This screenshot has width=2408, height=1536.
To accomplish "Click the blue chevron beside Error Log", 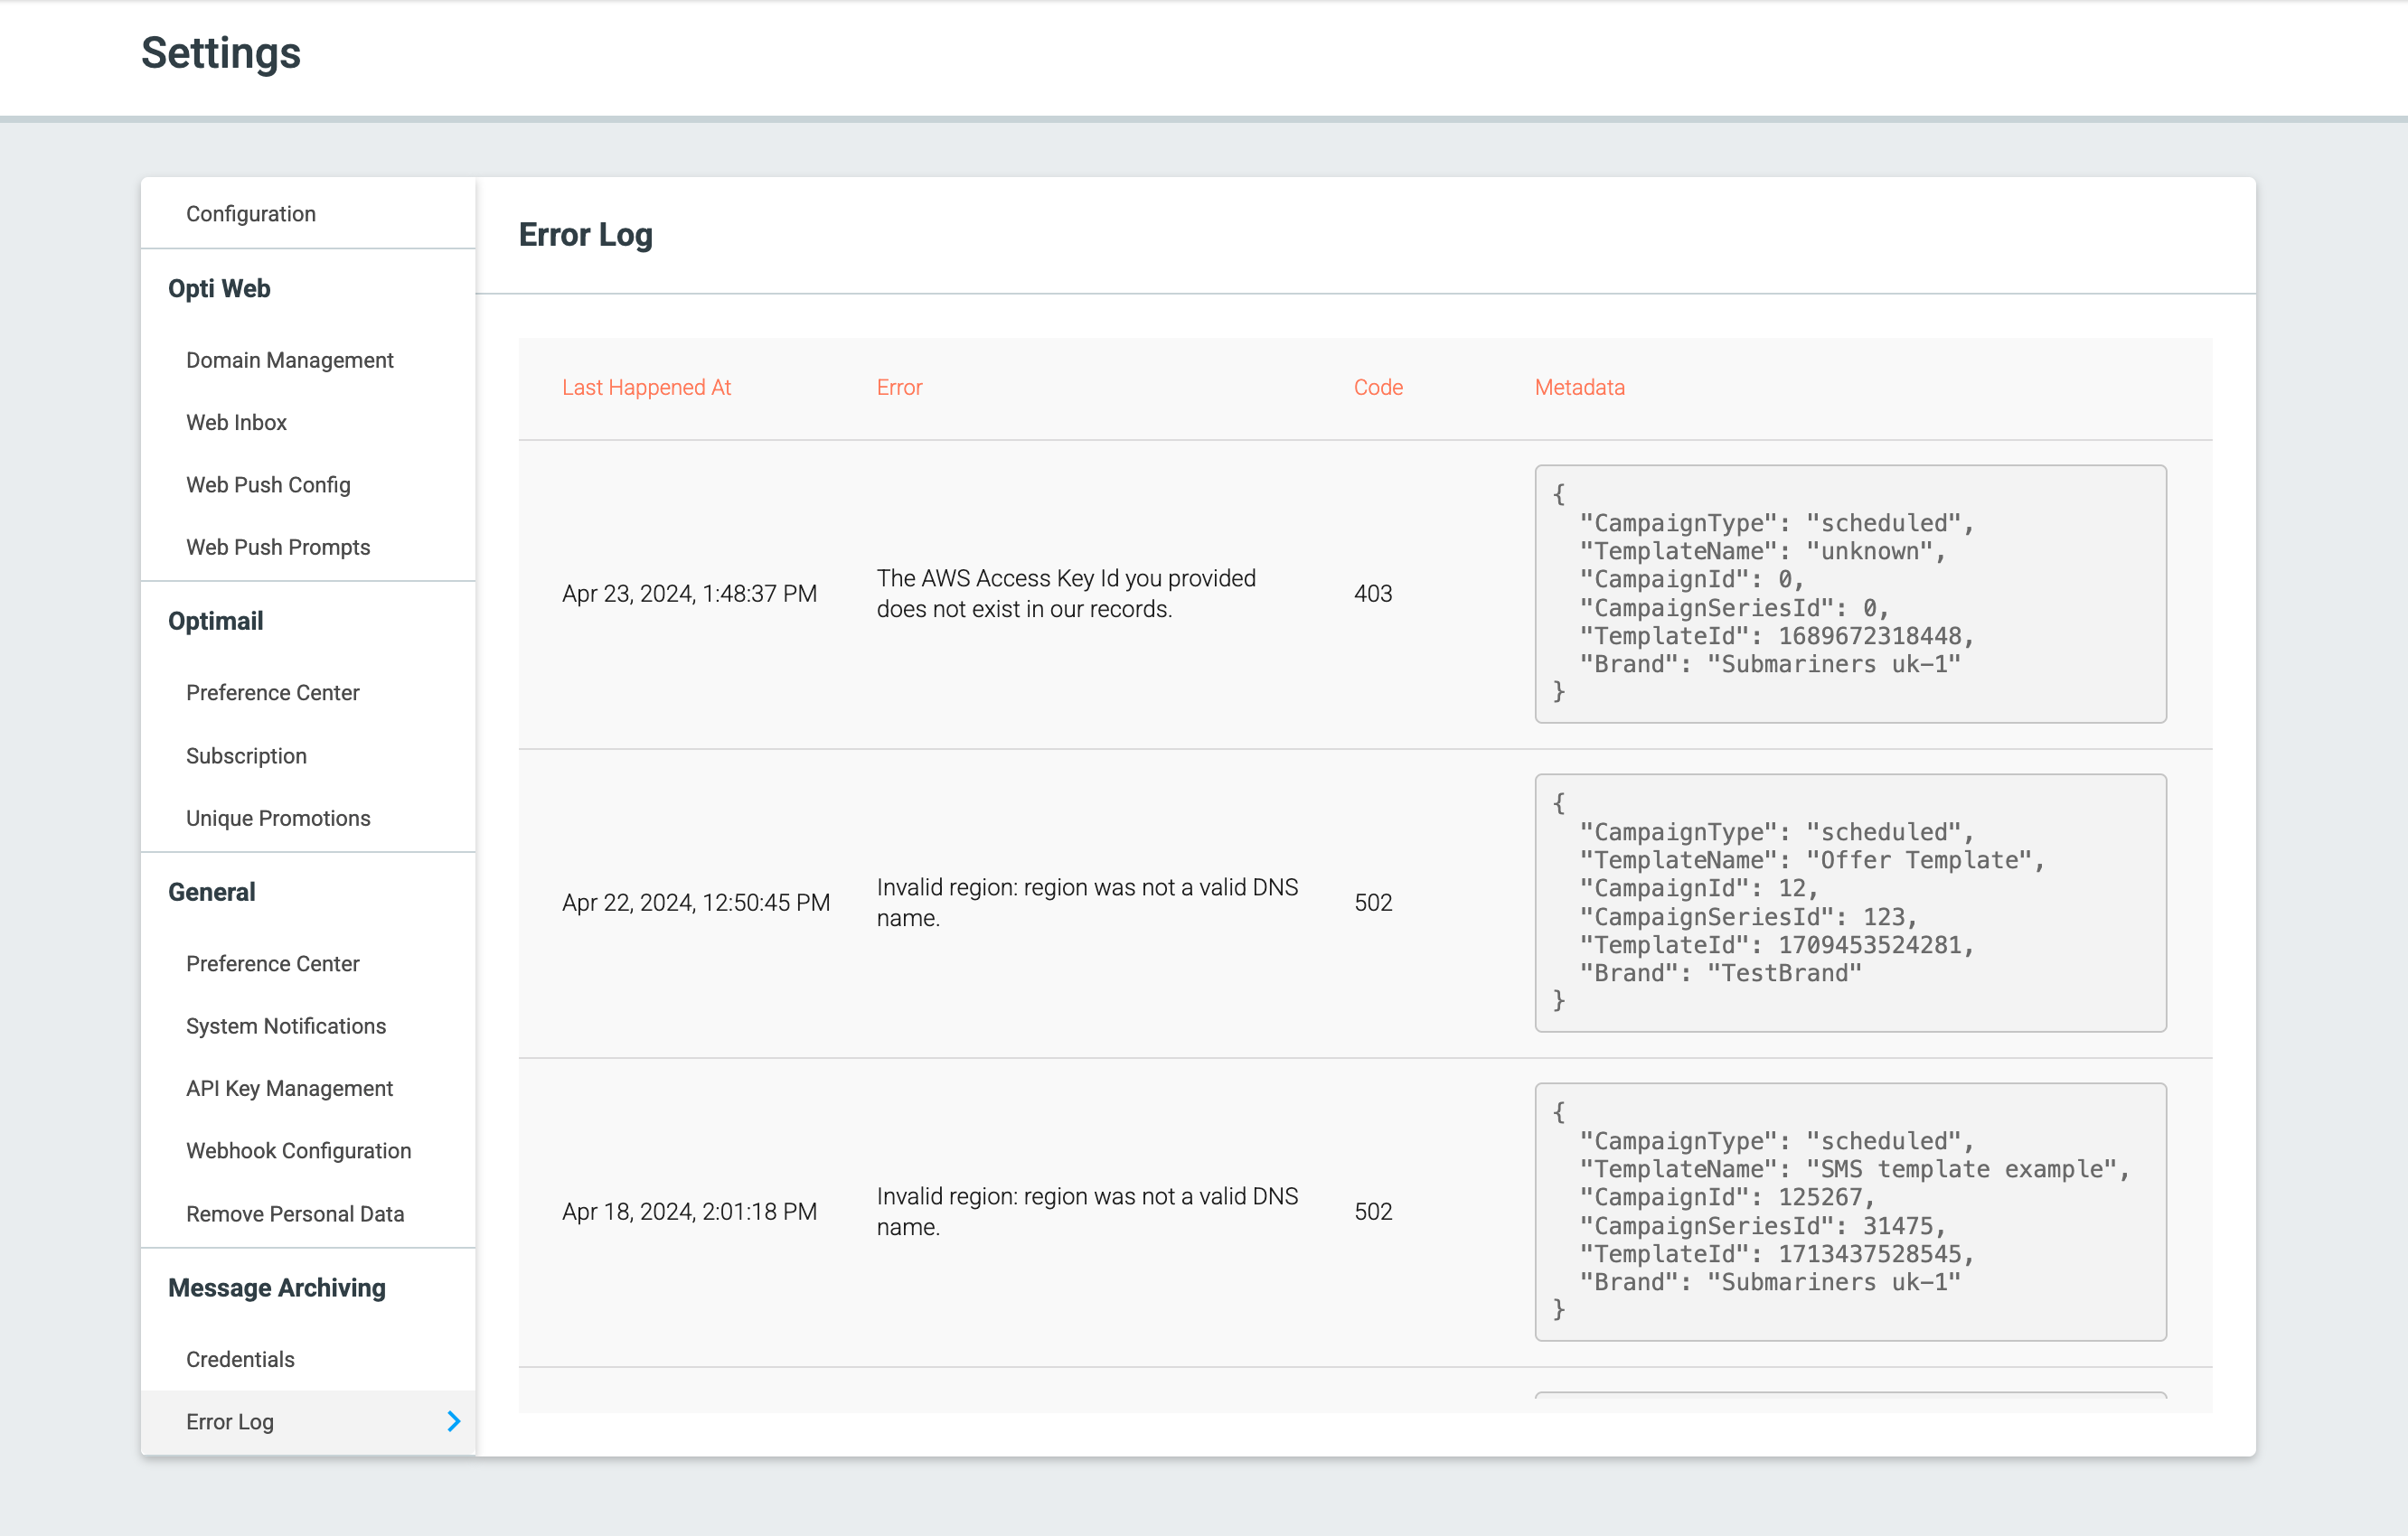I will [453, 1421].
